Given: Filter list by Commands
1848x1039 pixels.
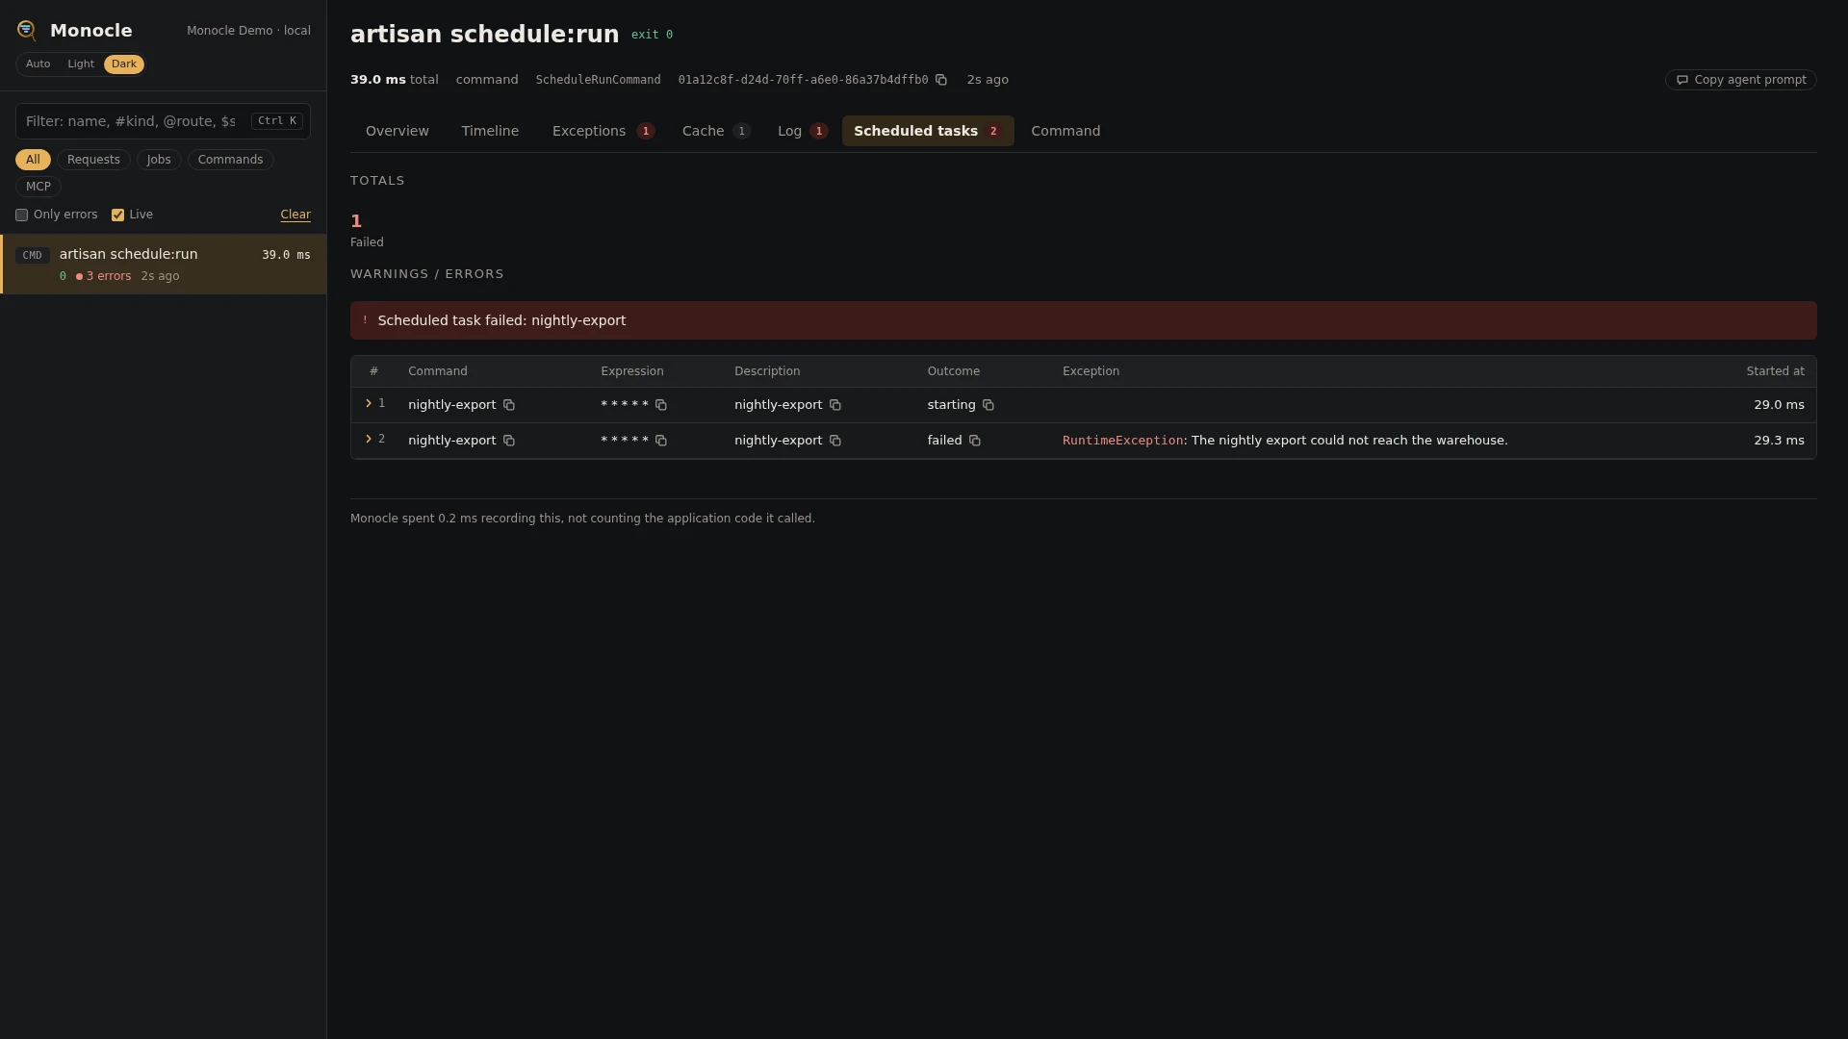Looking at the screenshot, I should point(231,160).
